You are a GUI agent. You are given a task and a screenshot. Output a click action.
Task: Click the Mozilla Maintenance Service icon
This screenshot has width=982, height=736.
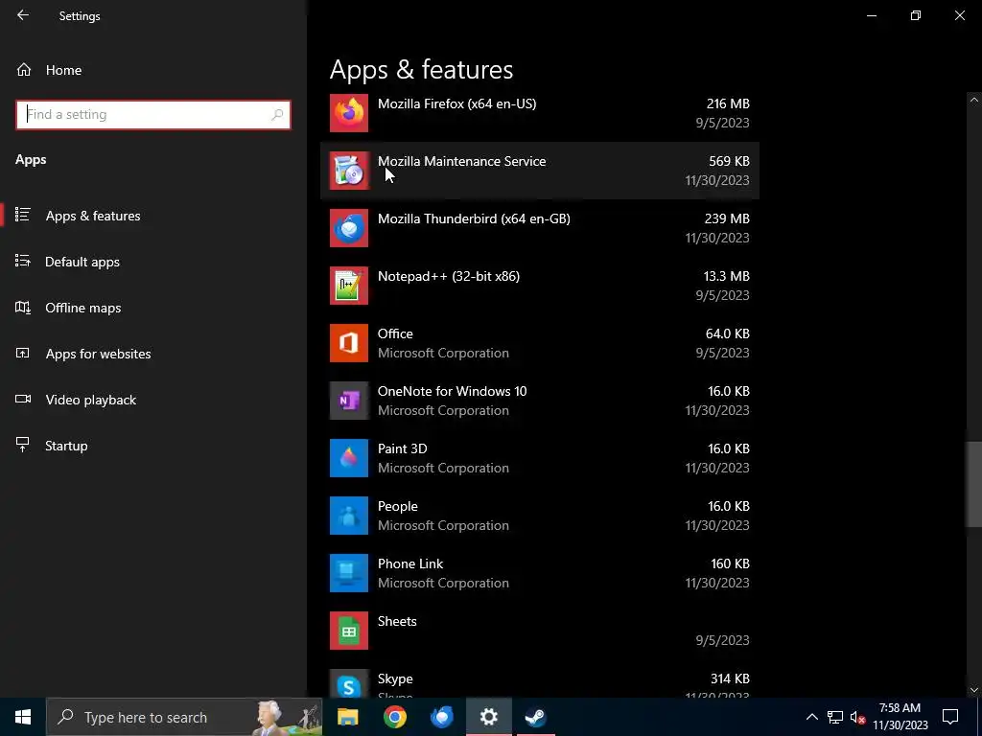click(x=349, y=171)
